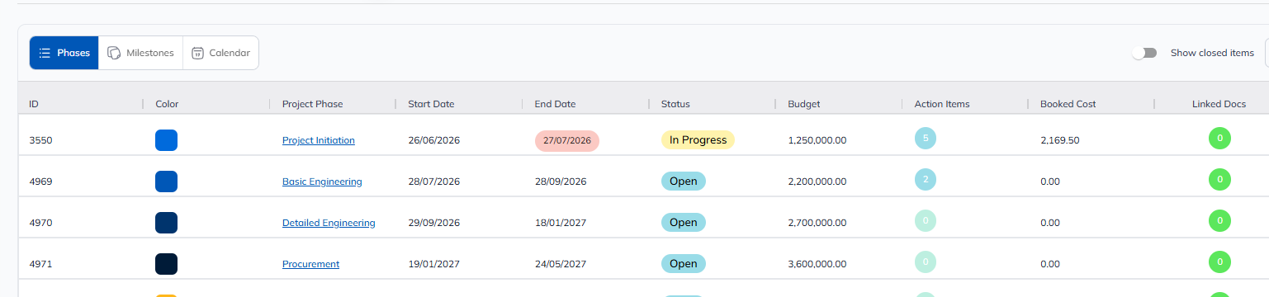This screenshot has width=1269, height=297.
Task: Select ID cell 4969
Action: tap(40, 181)
